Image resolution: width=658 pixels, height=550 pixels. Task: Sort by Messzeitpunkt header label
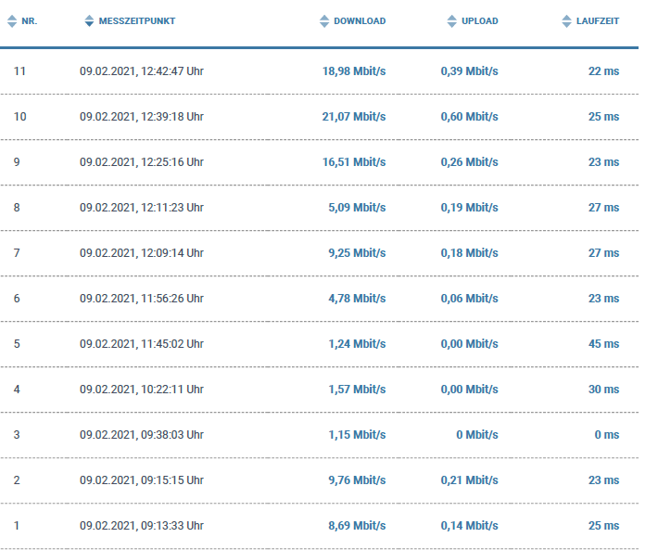[x=137, y=20]
